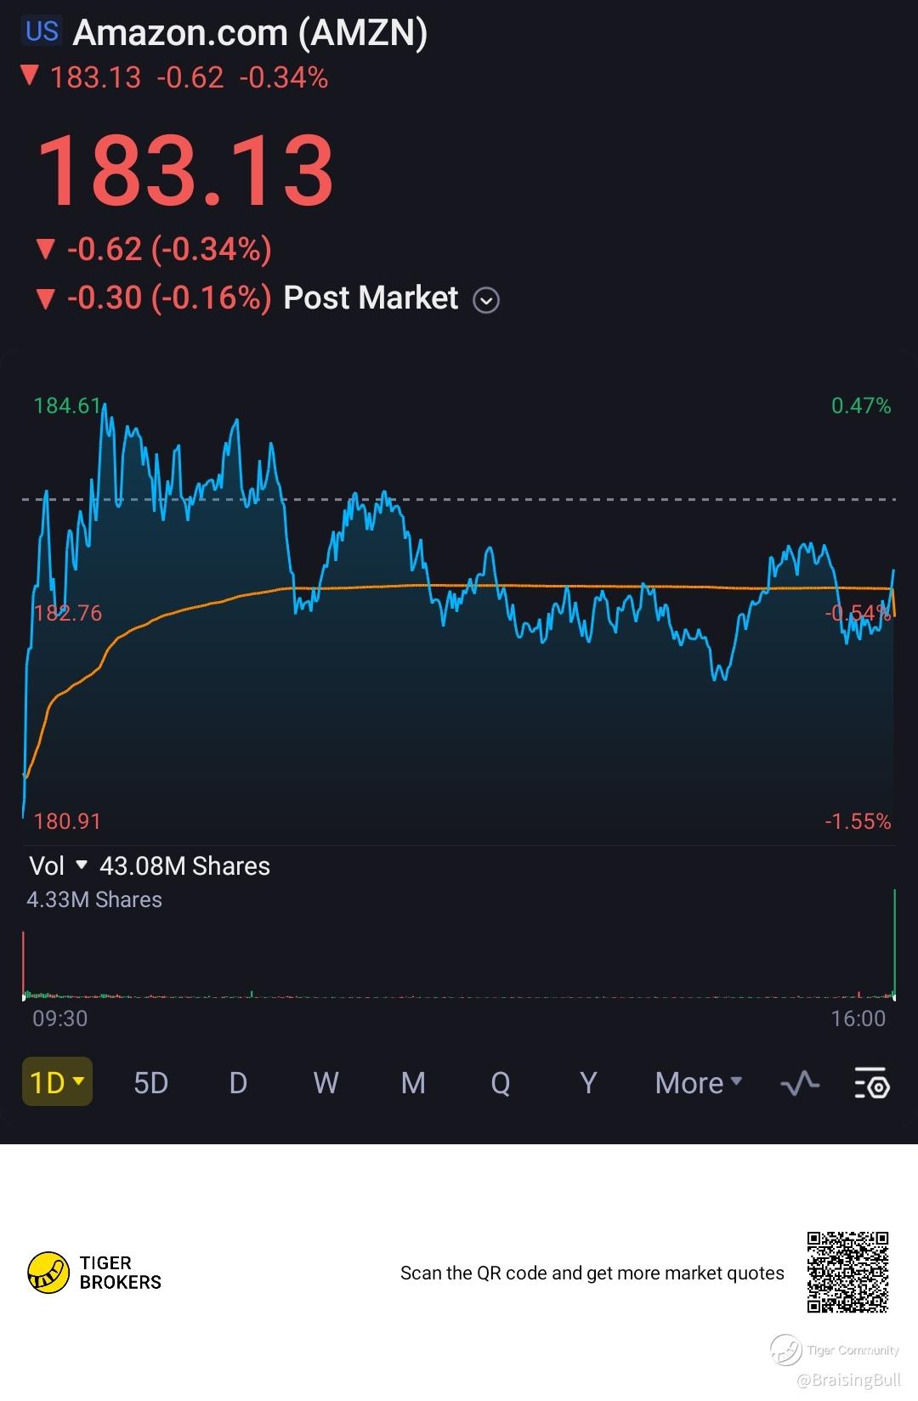Screen dimensions: 918x1401
Task: Tap the QR code image
Action: [x=847, y=1272]
